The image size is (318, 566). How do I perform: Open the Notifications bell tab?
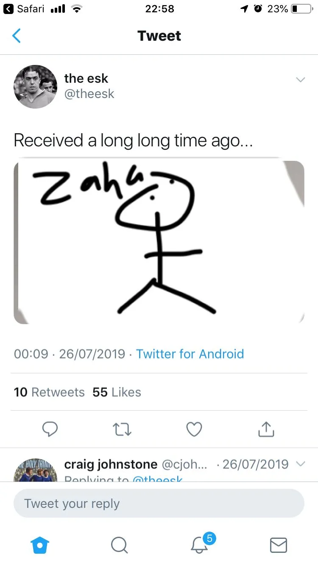click(x=199, y=544)
